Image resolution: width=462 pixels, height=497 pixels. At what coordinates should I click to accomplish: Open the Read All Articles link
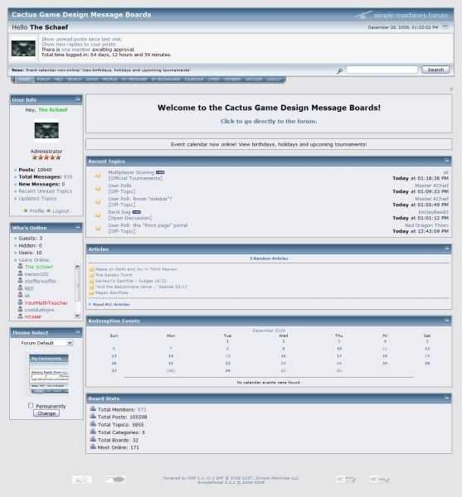pos(111,304)
